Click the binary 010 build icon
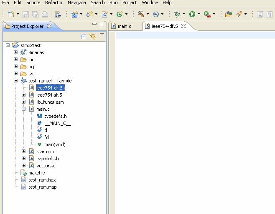Screen dimensions: 275x214 click(58, 14)
